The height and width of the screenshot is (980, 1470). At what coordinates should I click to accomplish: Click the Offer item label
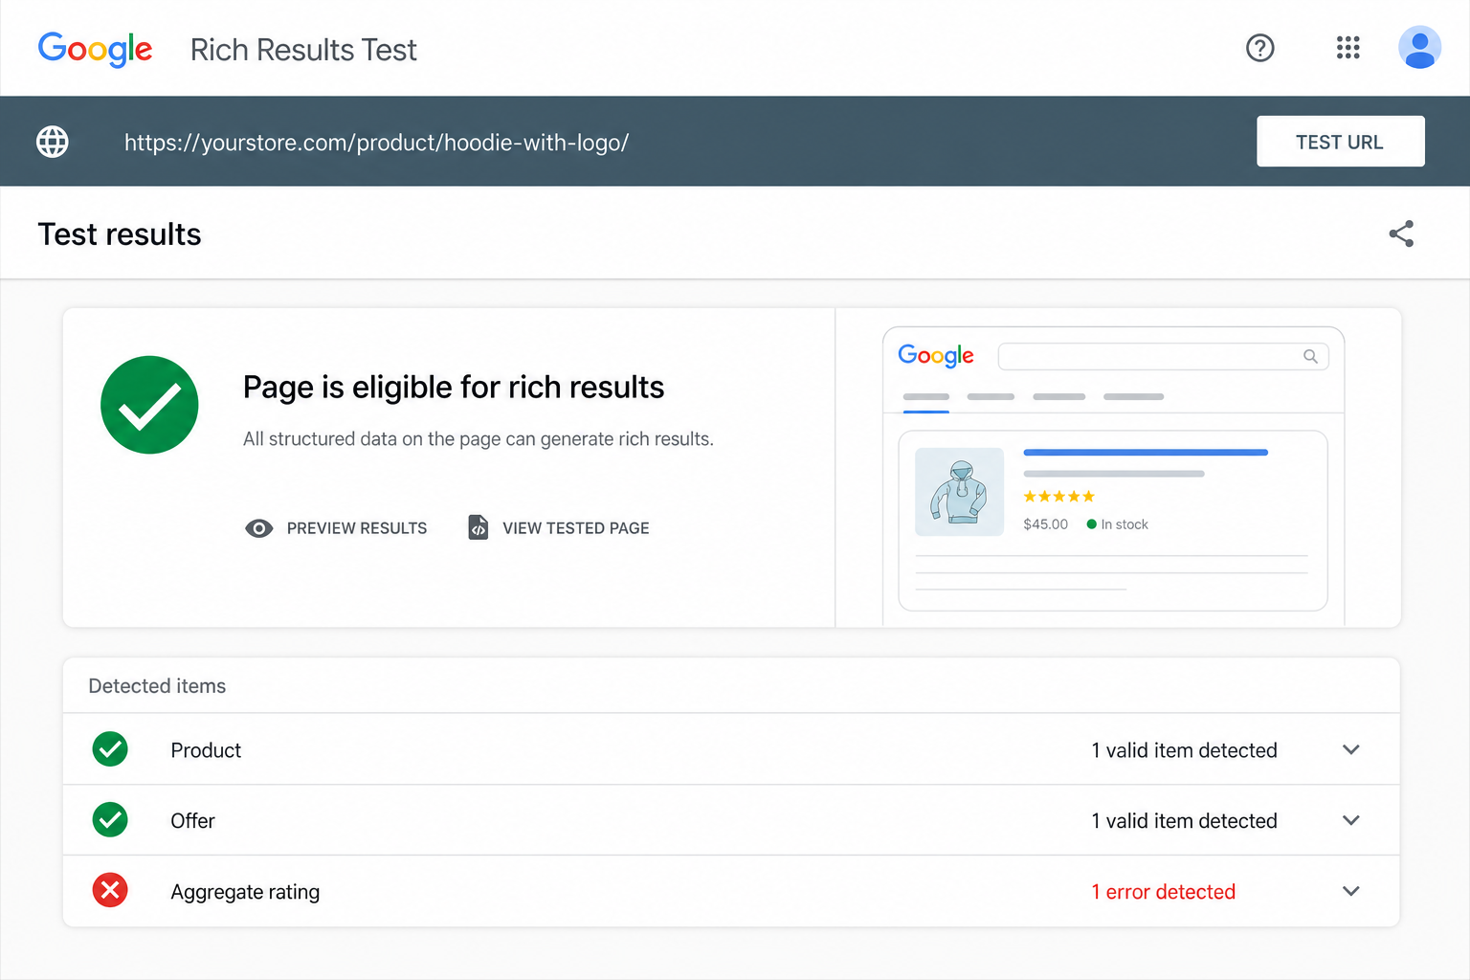pos(192,821)
